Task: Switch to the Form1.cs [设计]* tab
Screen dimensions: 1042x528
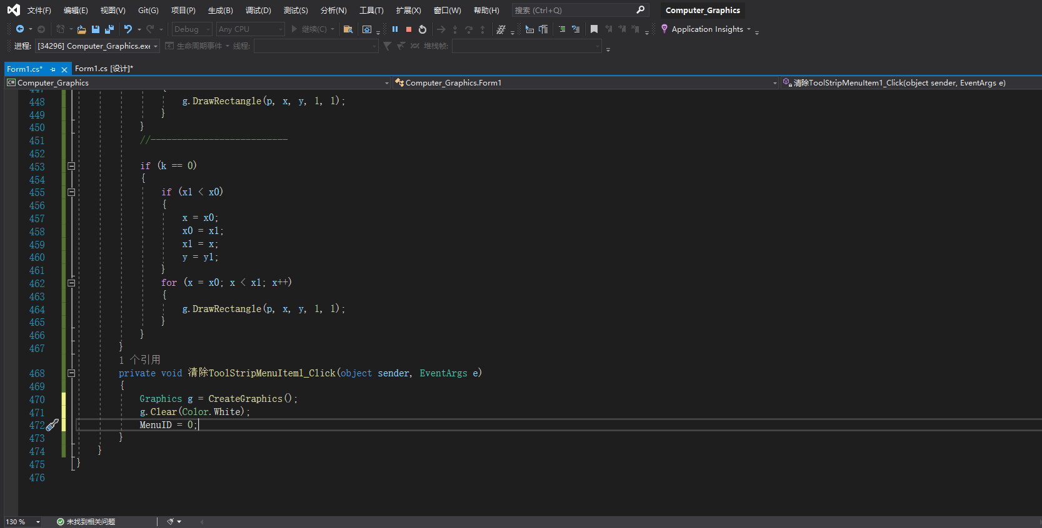Action: 104,69
